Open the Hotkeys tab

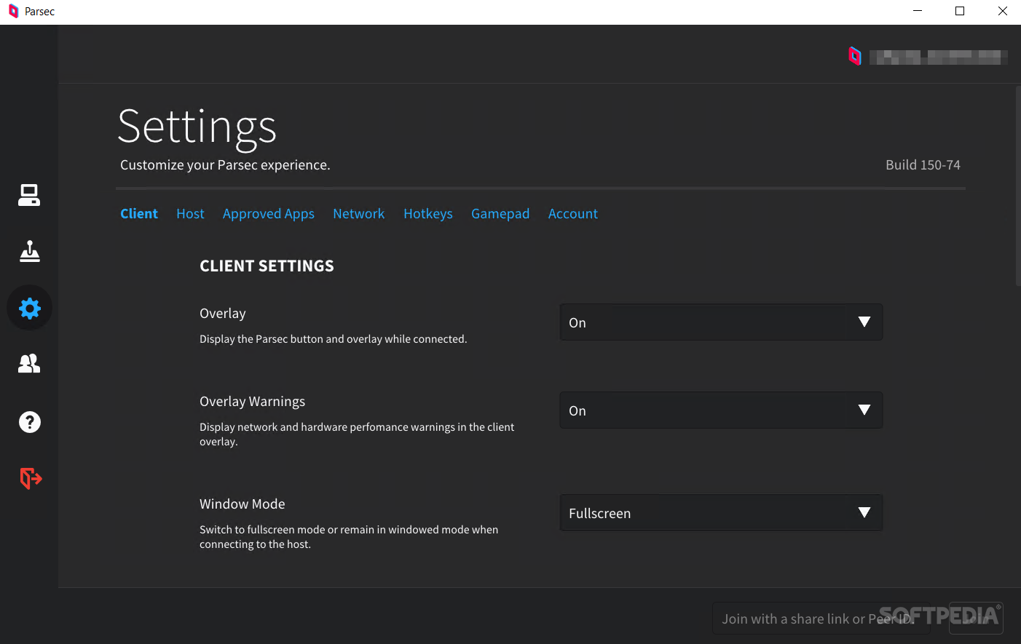point(428,214)
